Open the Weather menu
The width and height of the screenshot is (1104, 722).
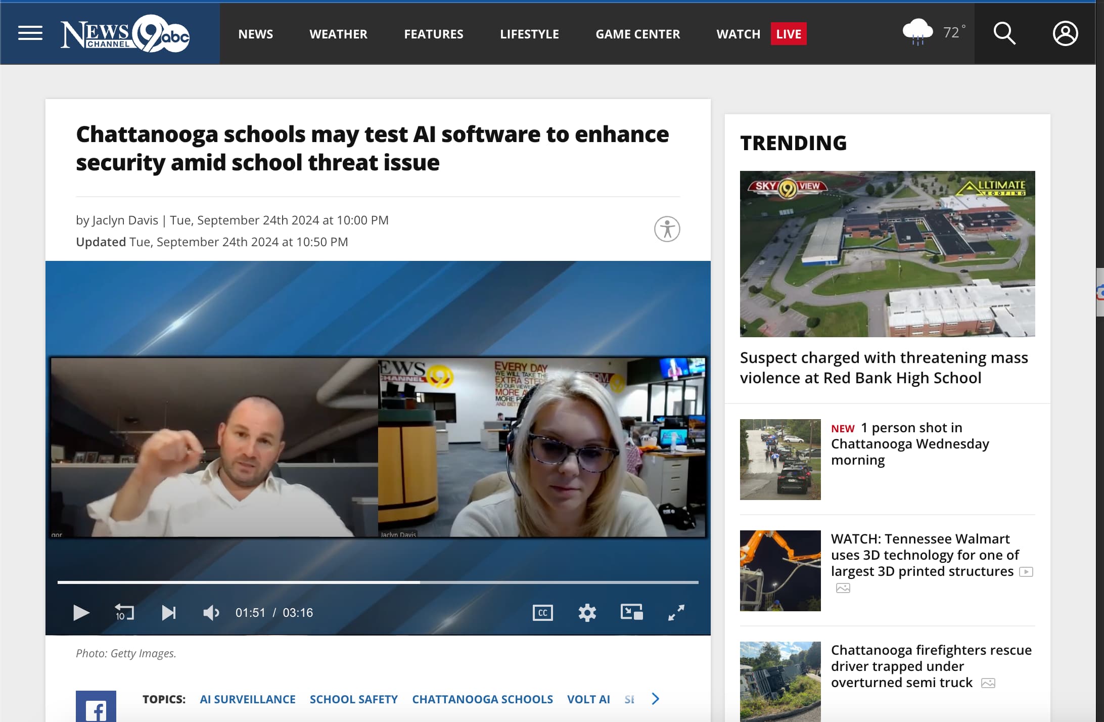[338, 34]
